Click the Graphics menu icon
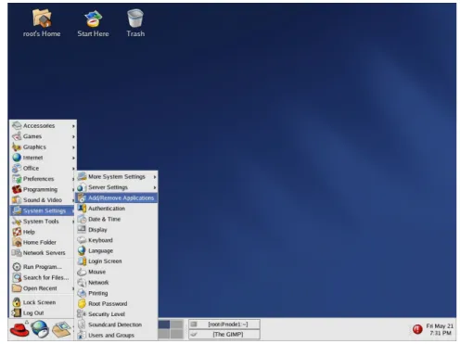 click(17, 147)
